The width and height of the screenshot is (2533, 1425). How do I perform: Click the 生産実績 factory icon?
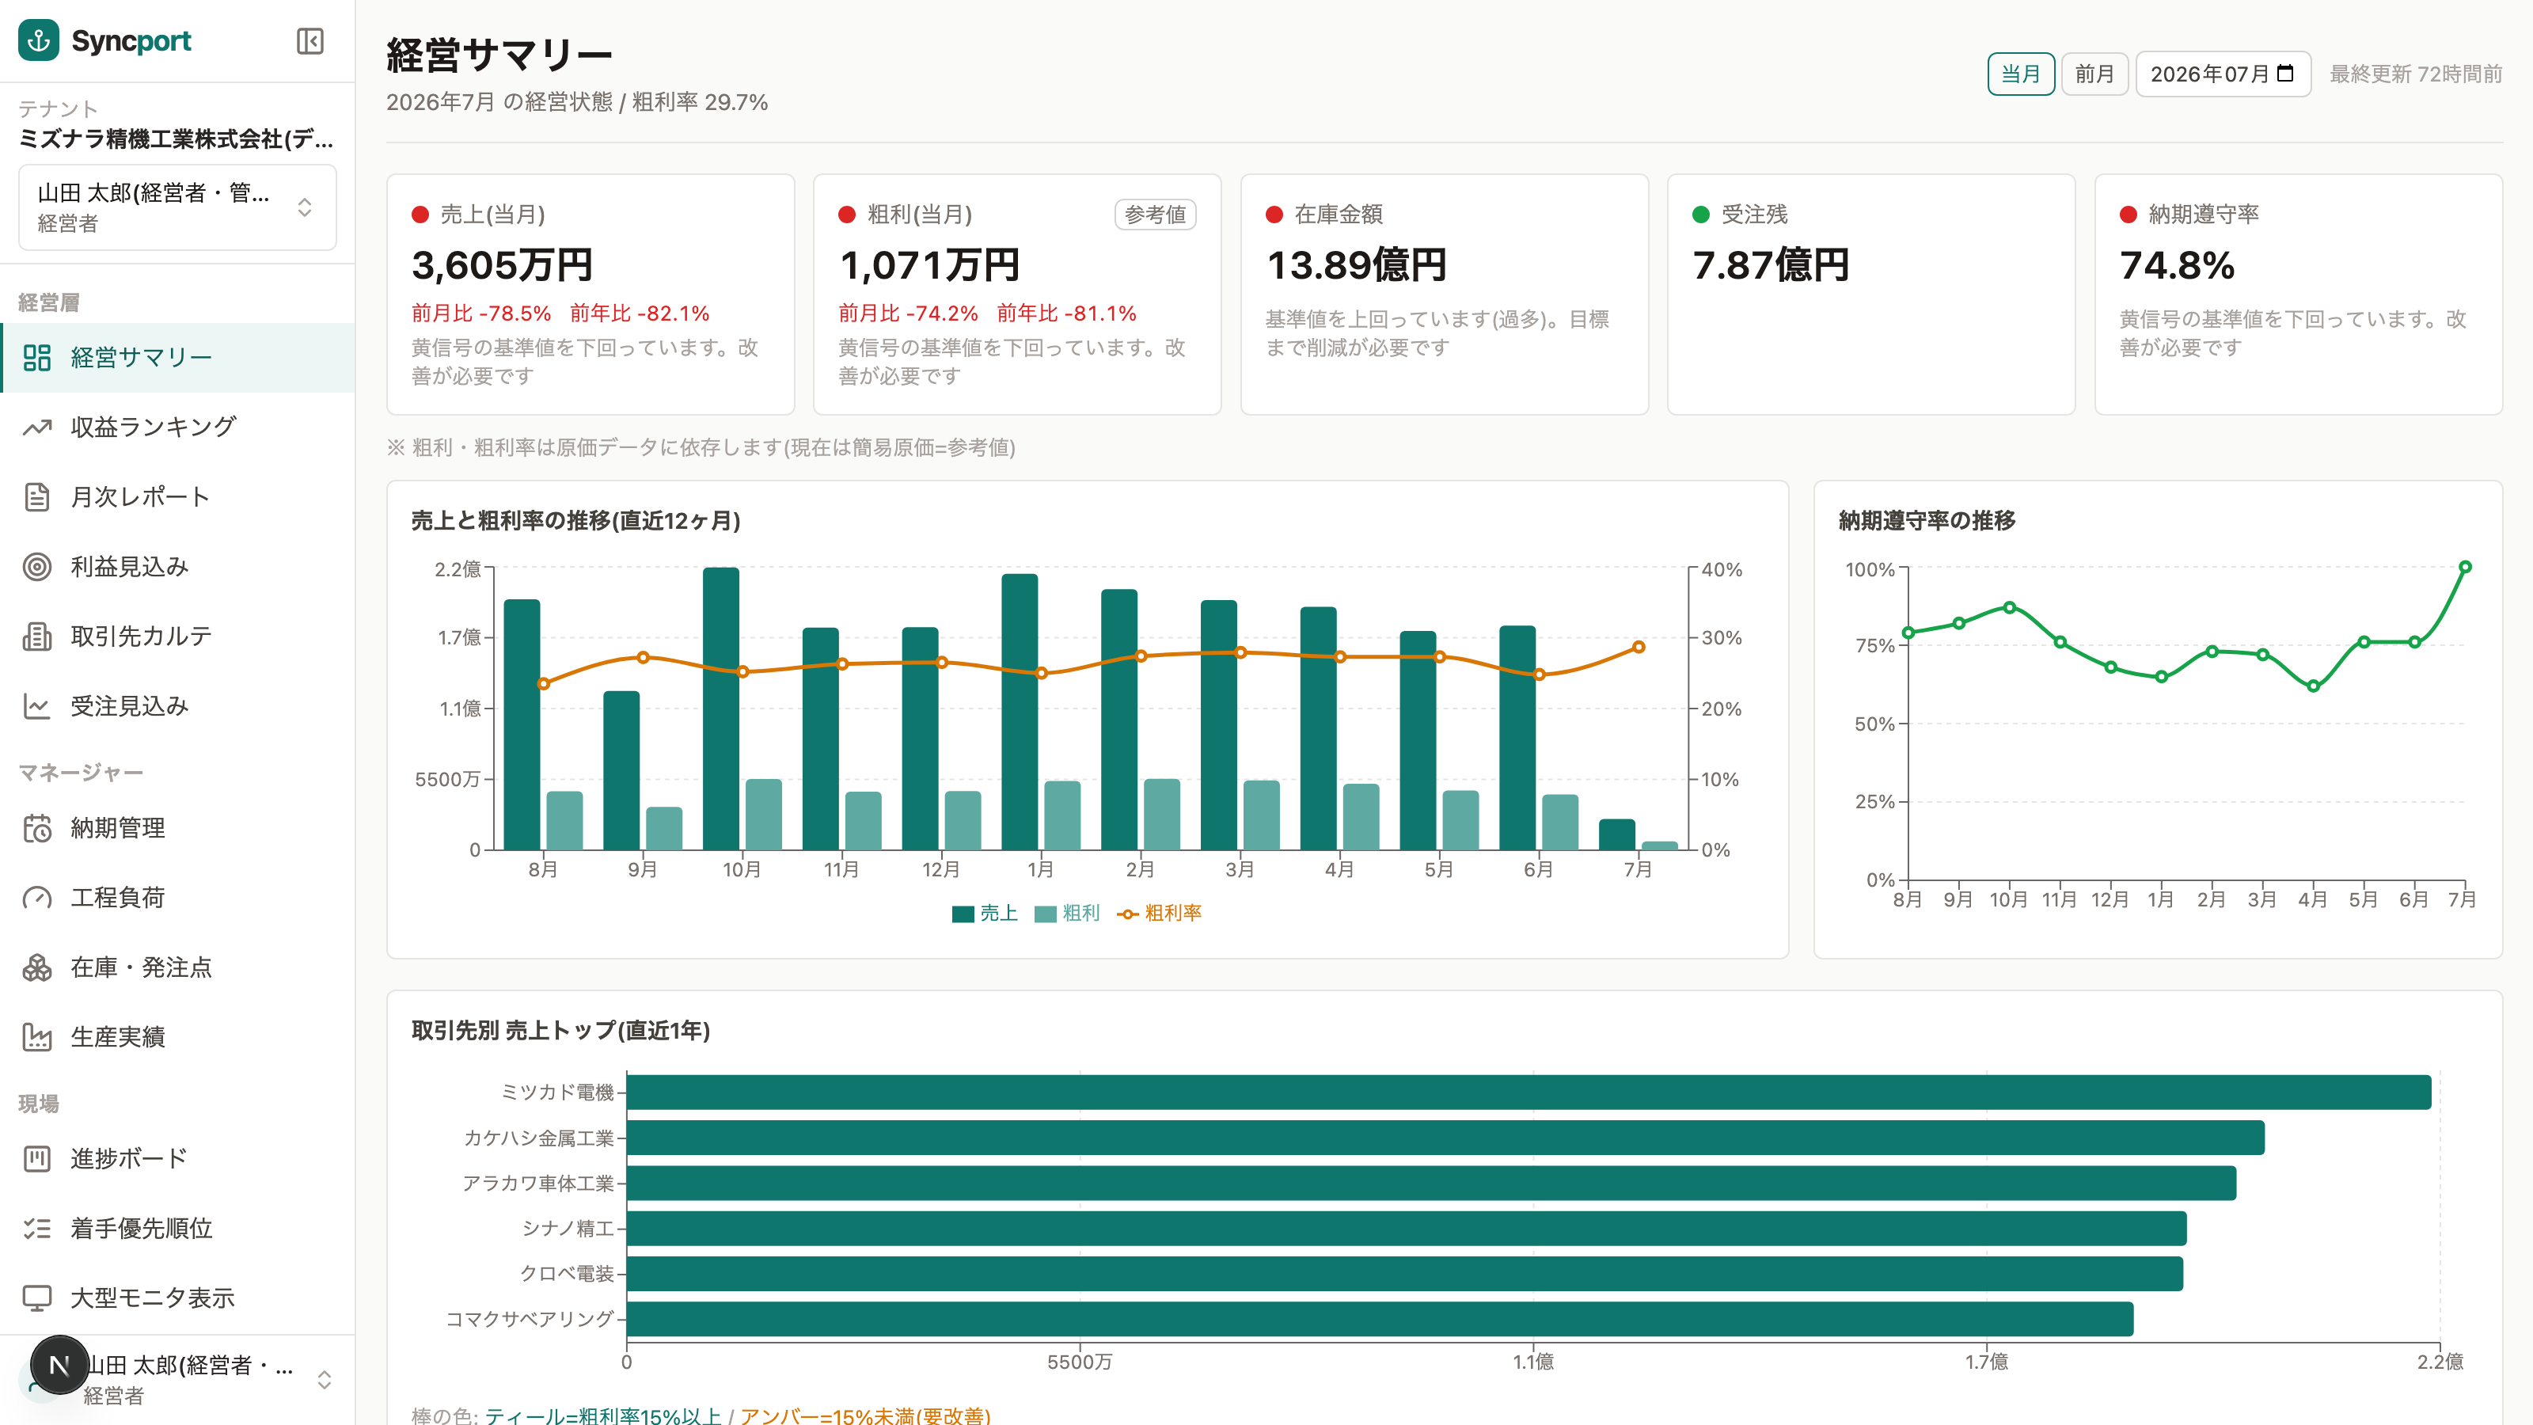point(37,1038)
